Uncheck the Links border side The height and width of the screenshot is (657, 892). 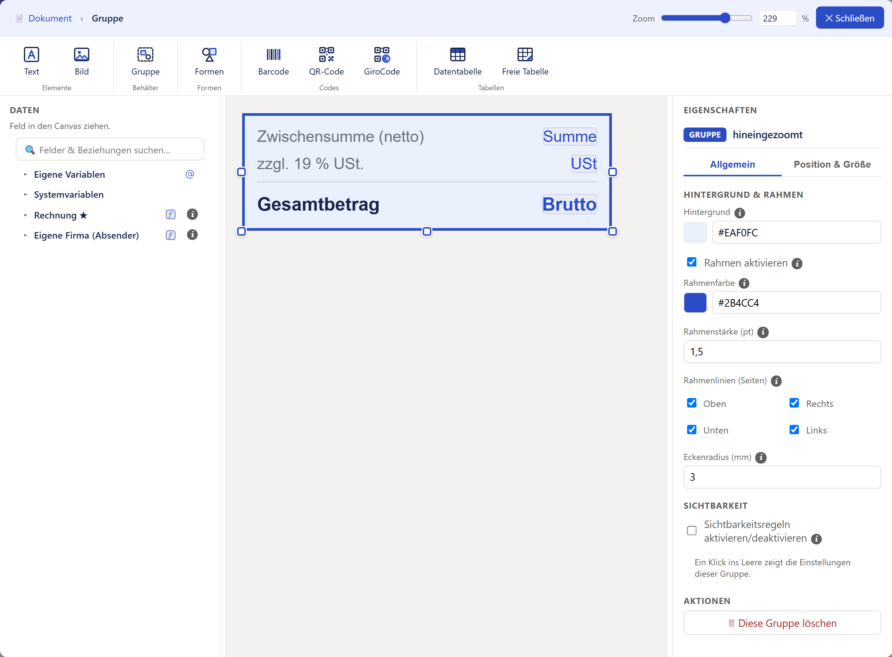794,430
